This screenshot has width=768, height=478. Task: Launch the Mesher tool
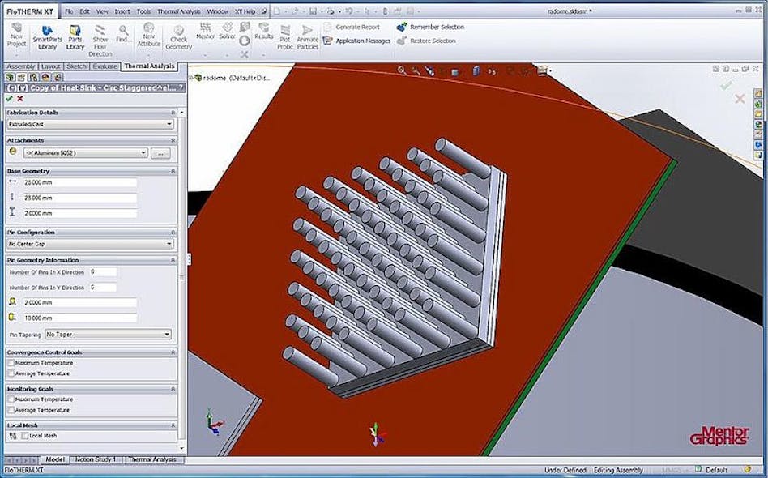[x=206, y=34]
